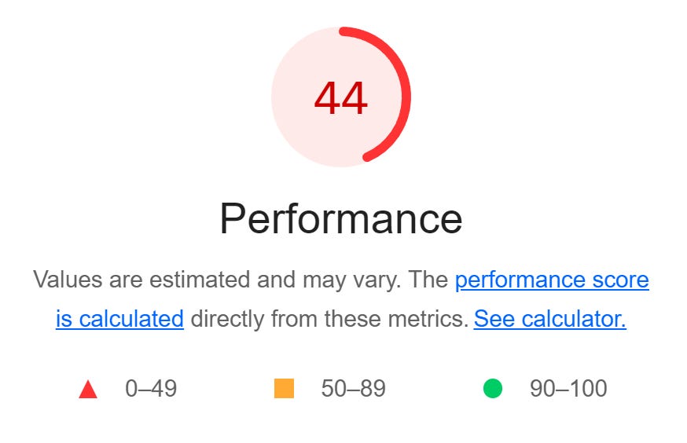The image size is (687, 443).
Task: Select the 90–100 range label
Action: [x=568, y=389]
